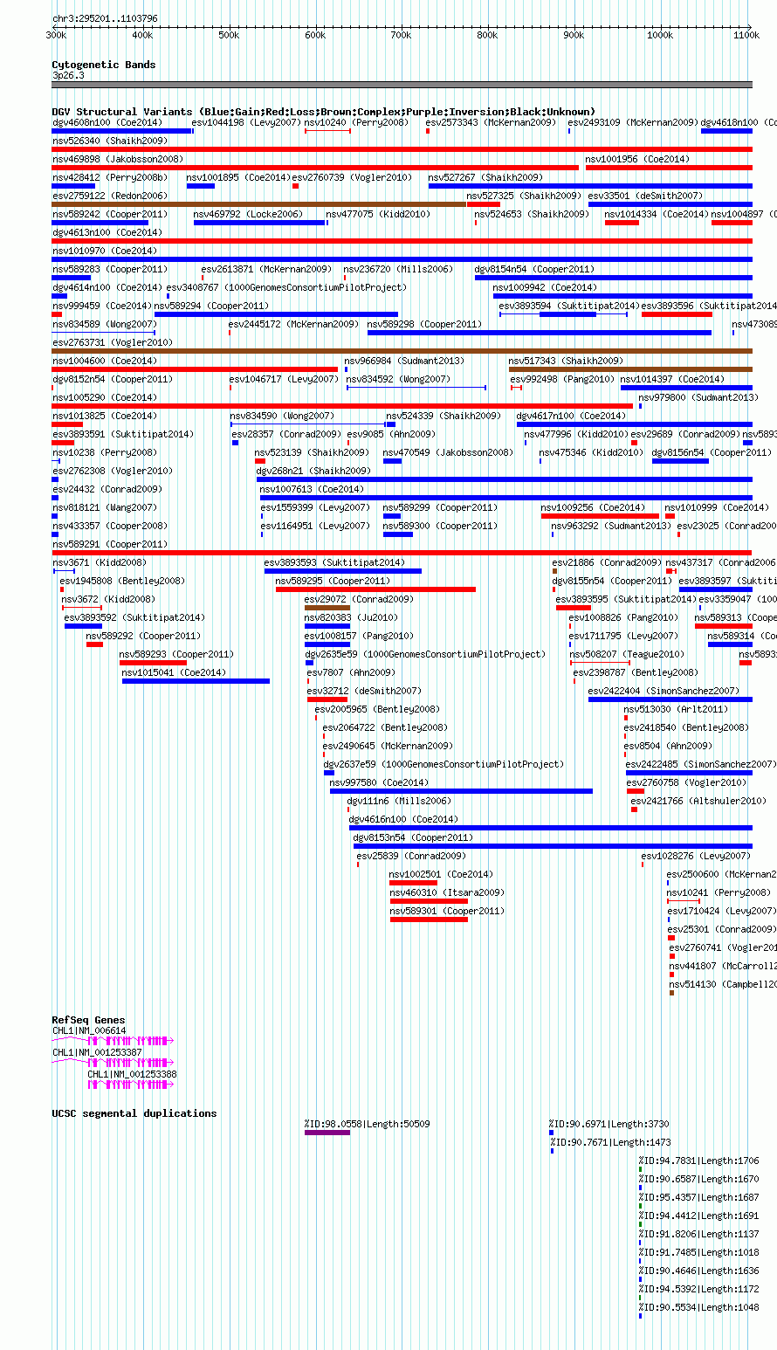This screenshot has width=777, height=1350.
Task: Open nsv589293 (Cooper2011) variant label
Action: coord(175,654)
